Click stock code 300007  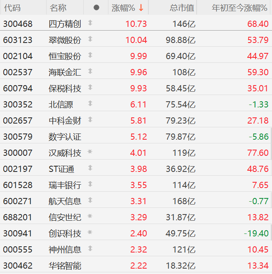coord(18,153)
